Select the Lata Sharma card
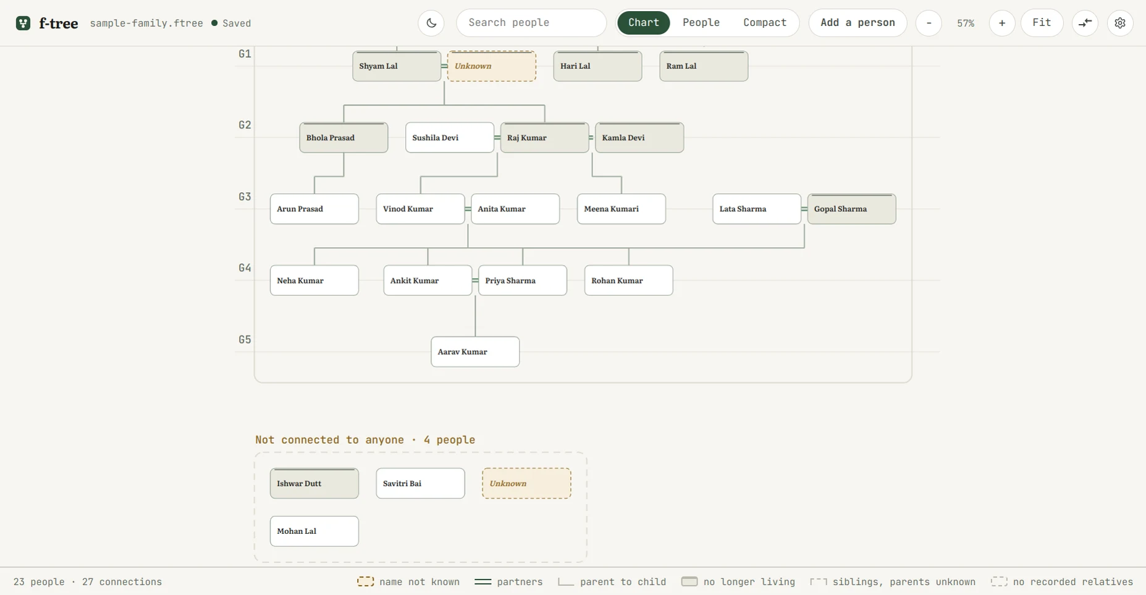This screenshot has width=1146, height=595. tap(757, 209)
